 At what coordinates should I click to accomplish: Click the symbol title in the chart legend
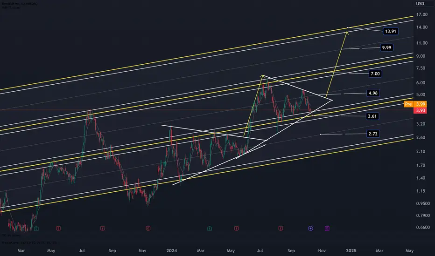(x=20, y=4)
